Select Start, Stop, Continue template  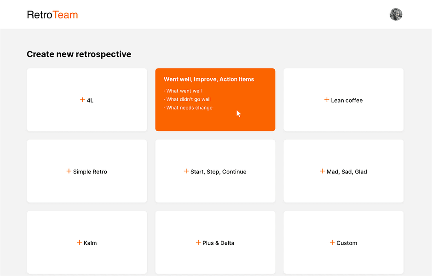click(215, 171)
